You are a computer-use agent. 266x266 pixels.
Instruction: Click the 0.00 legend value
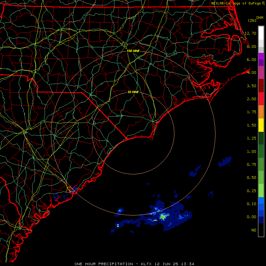click(x=252, y=217)
